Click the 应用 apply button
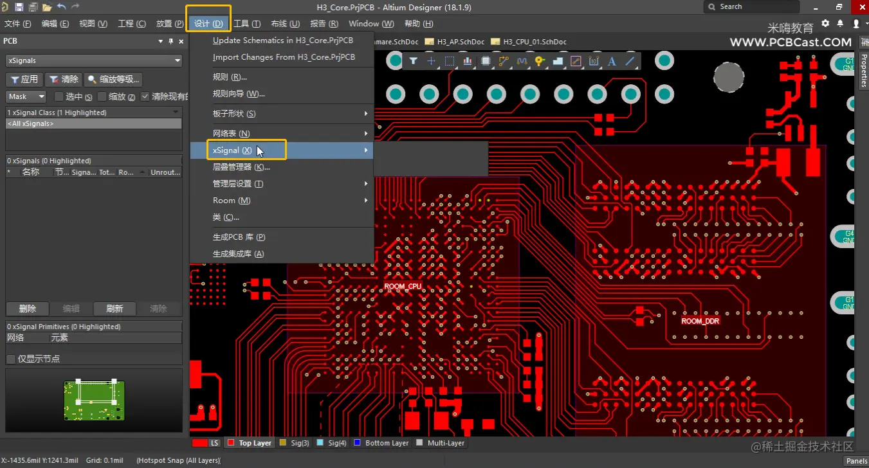 coord(24,80)
